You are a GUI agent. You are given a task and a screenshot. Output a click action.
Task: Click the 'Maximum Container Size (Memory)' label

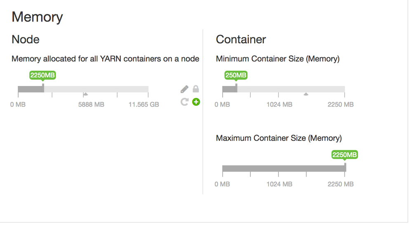click(x=279, y=138)
